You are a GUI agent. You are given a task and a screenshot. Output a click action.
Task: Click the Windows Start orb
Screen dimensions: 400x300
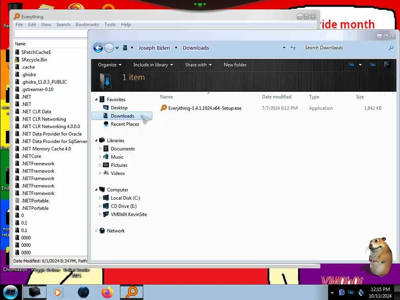(x=10, y=292)
